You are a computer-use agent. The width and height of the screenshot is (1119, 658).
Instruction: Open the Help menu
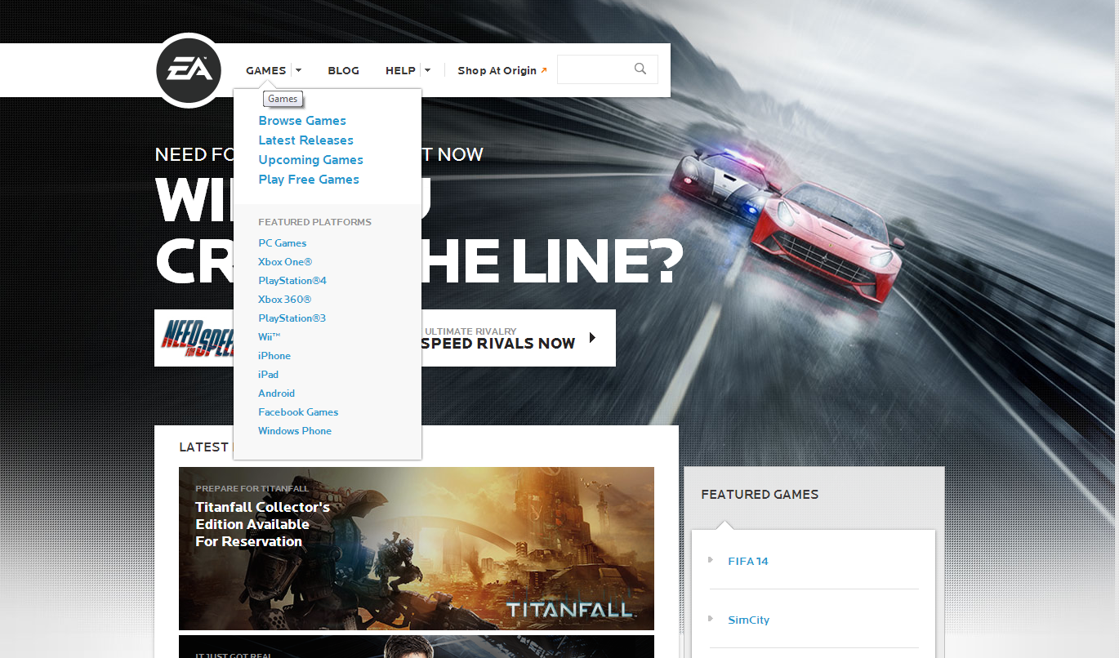[400, 70]
